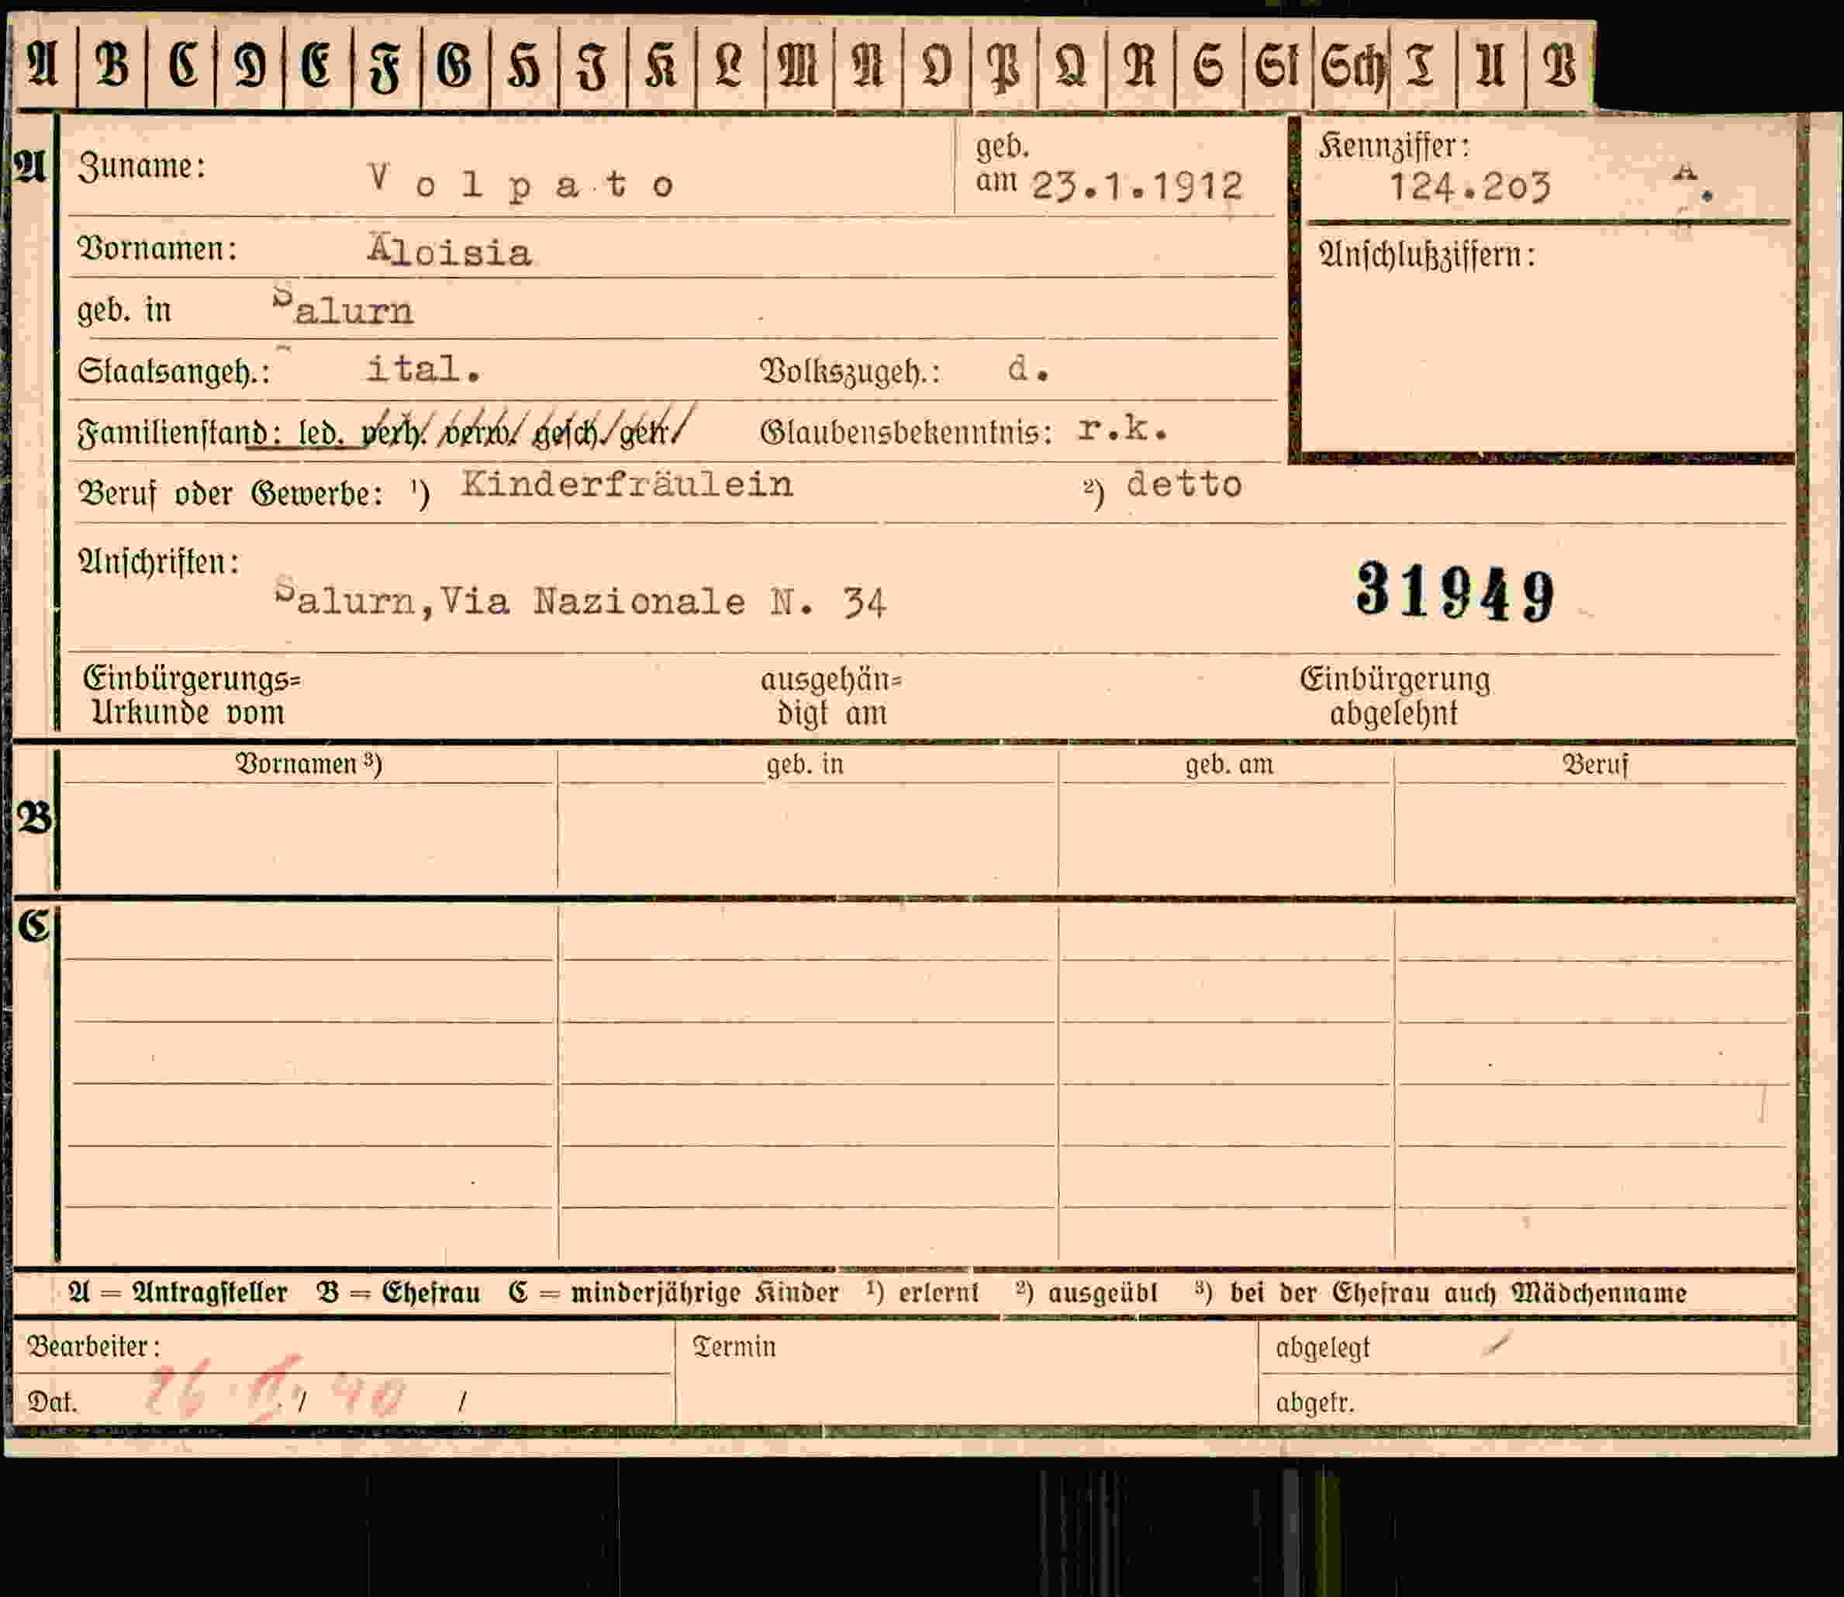The height and width of the screenshot is (1597, 1844).
Task: Click the stamped number "31949"
Action: click(x=1456, y=592)
